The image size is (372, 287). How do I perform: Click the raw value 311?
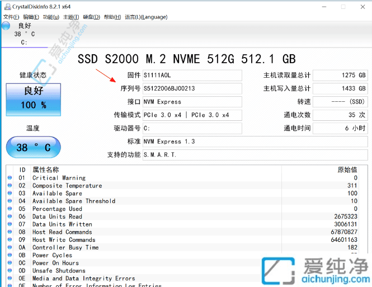[352, 186]
